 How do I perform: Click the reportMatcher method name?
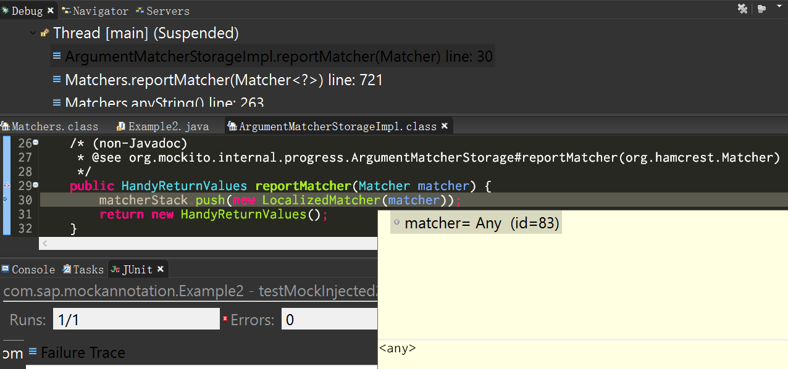pyautogui.click(x=303, y=186)
